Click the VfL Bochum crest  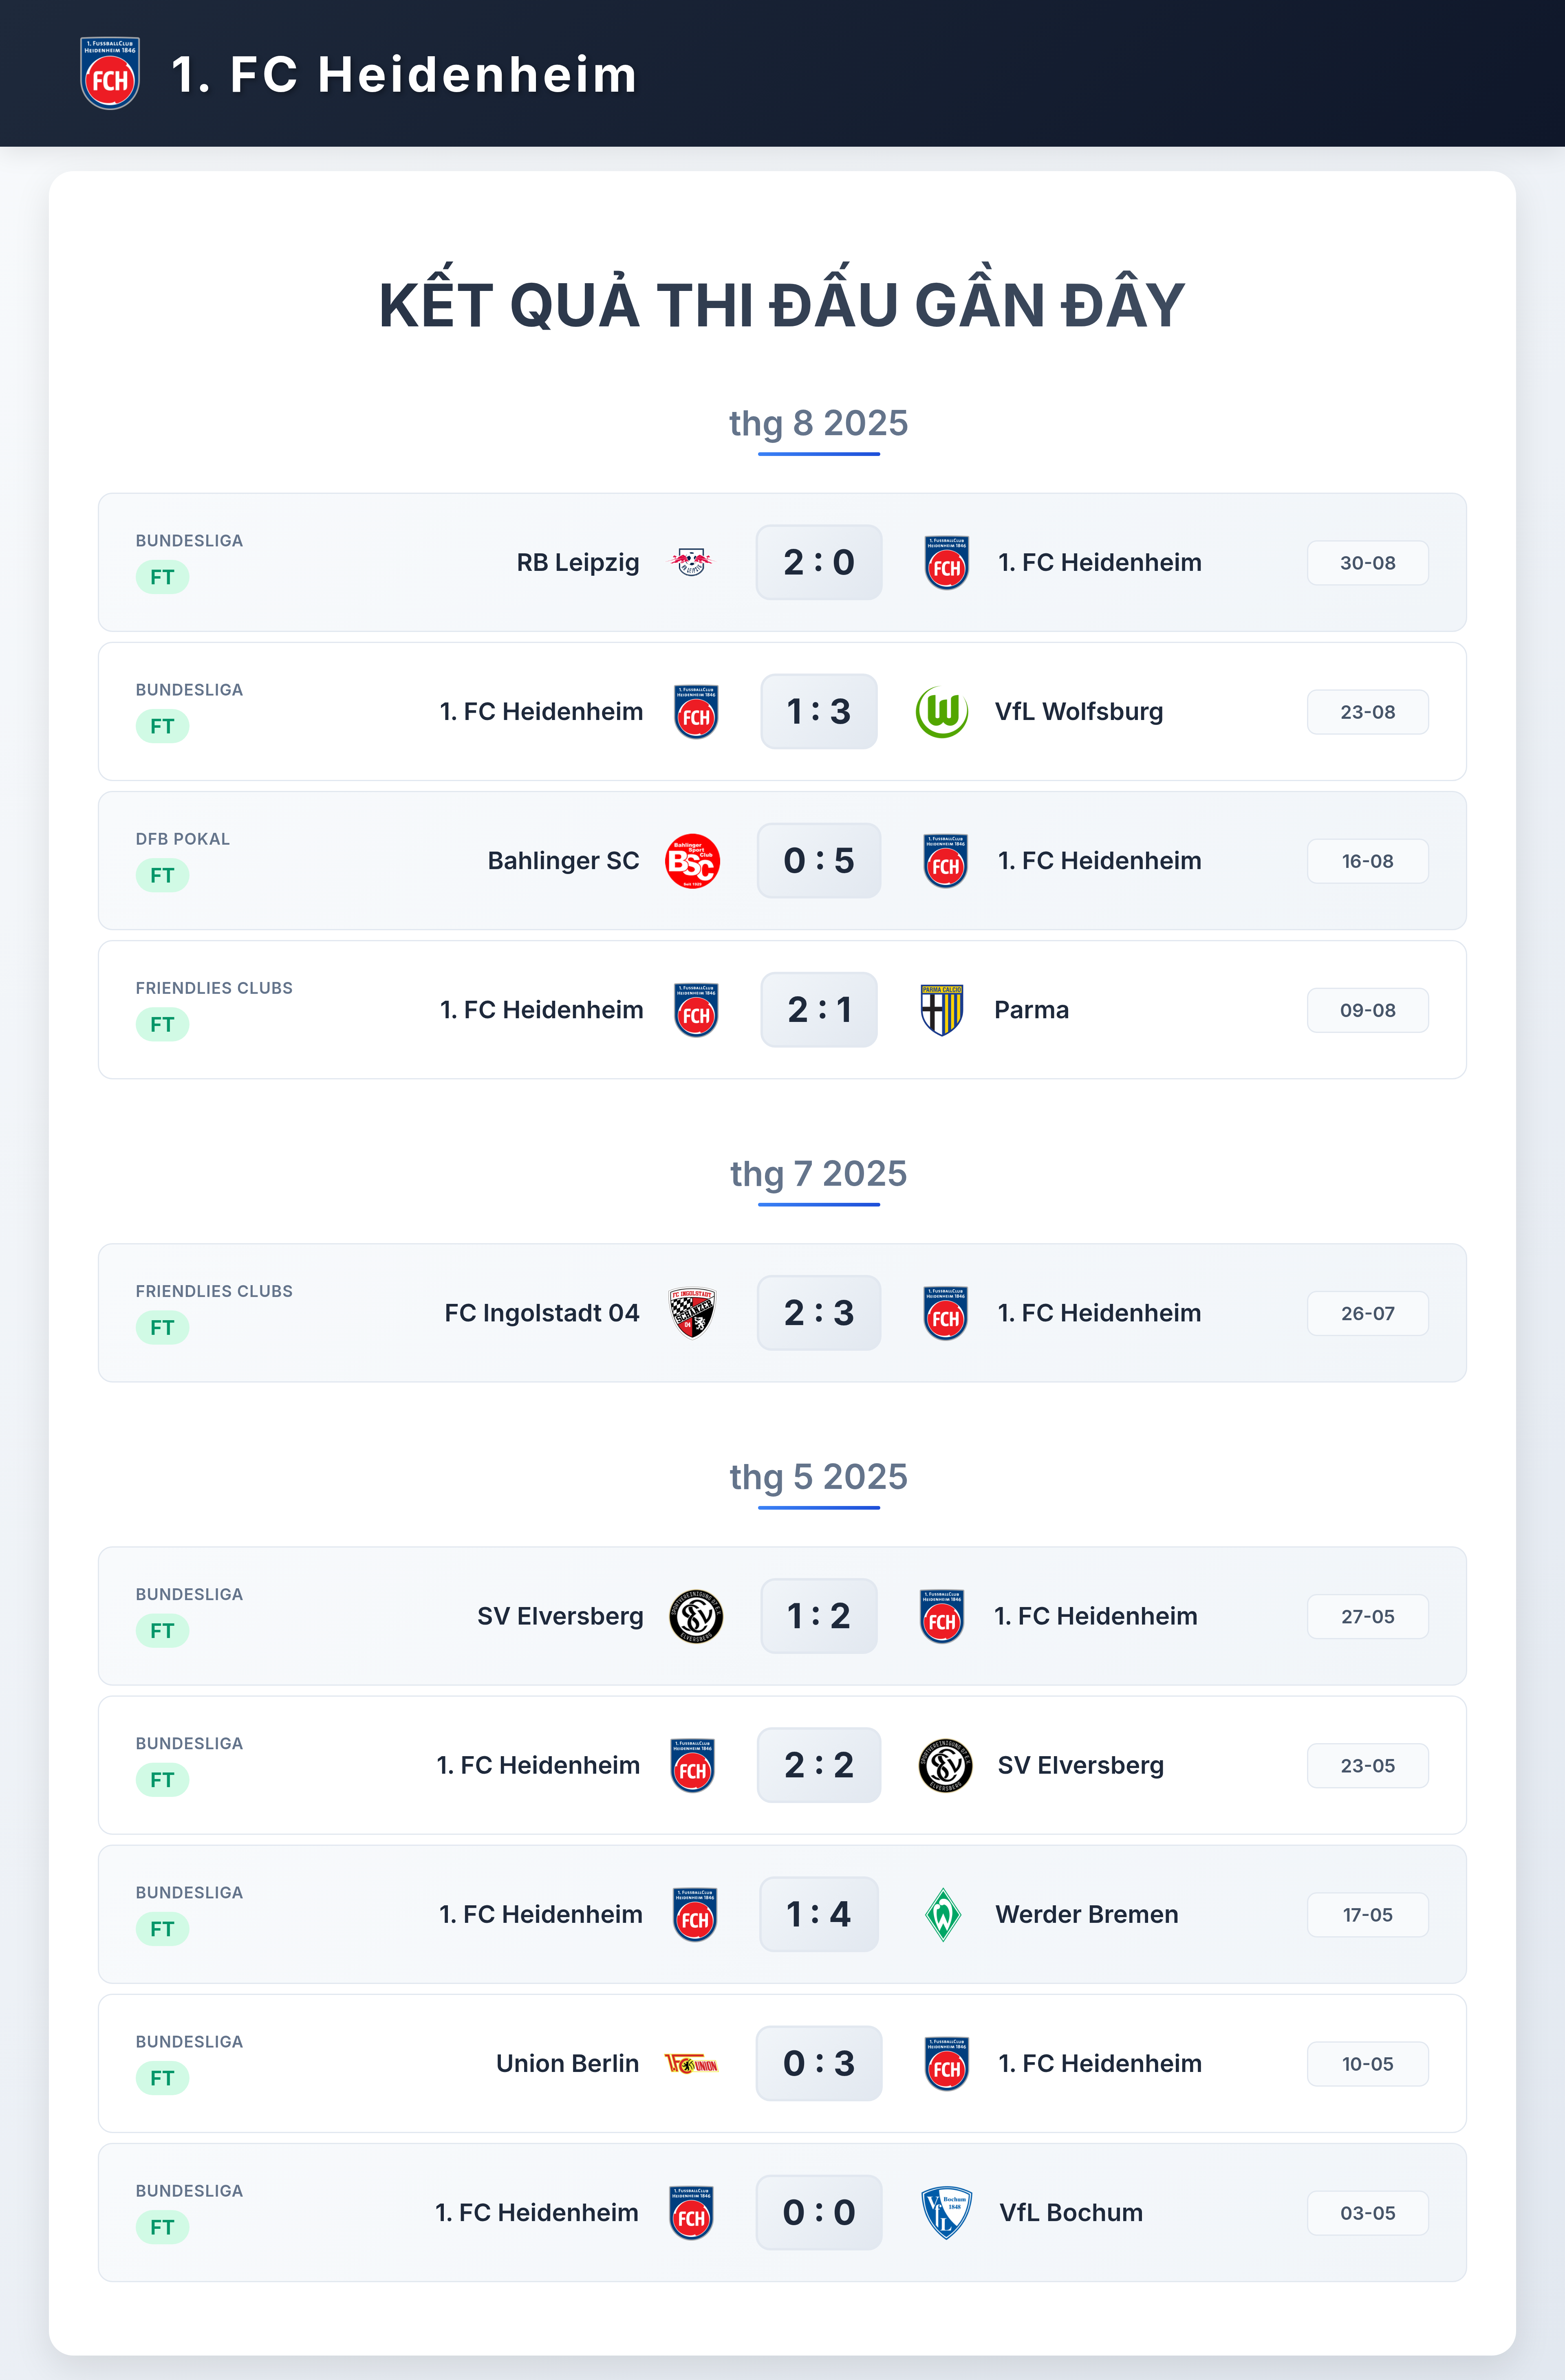tap(946, 2213)
